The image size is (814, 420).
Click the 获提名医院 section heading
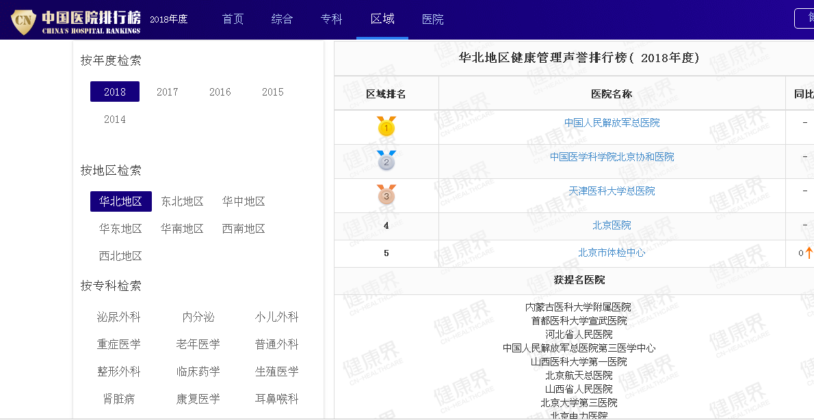coord(579,280)
